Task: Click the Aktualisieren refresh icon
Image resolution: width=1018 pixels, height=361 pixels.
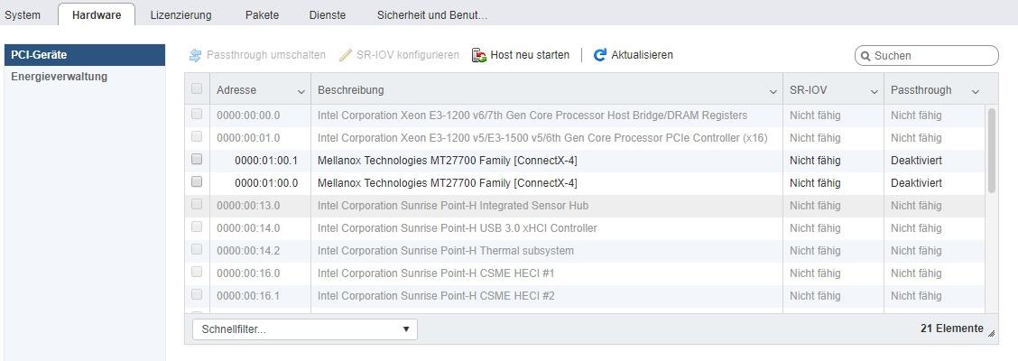Action: pos(600,55)
